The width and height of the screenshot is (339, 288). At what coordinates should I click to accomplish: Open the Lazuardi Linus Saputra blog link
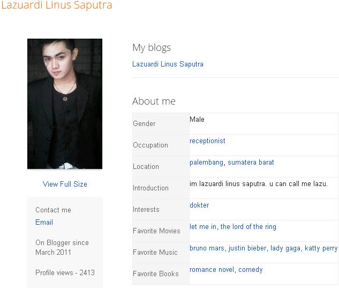168,64
